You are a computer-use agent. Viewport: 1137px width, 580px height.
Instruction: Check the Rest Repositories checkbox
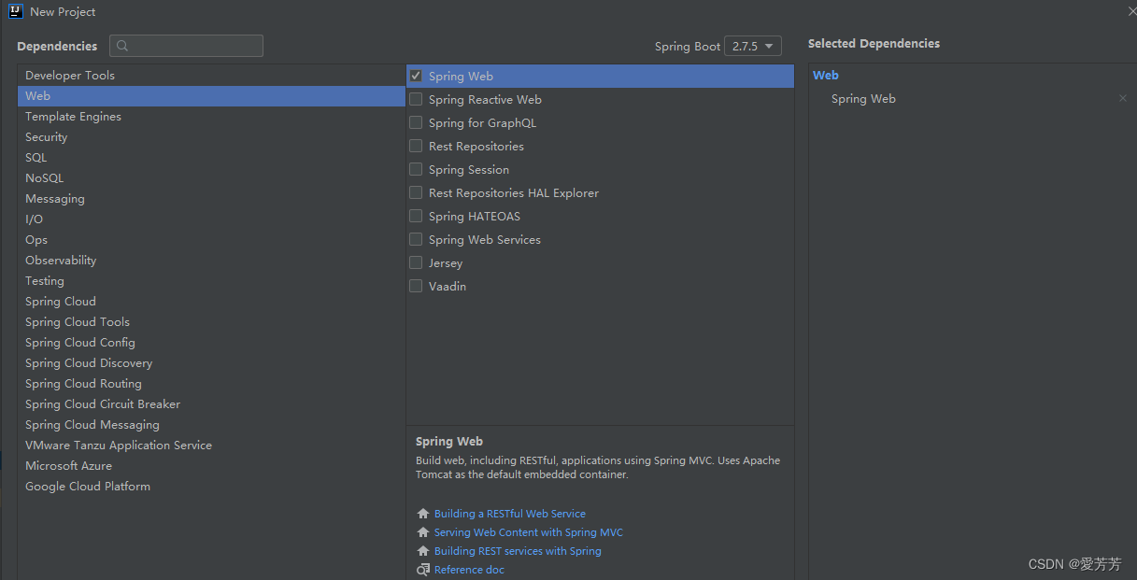tap(415, 146)
